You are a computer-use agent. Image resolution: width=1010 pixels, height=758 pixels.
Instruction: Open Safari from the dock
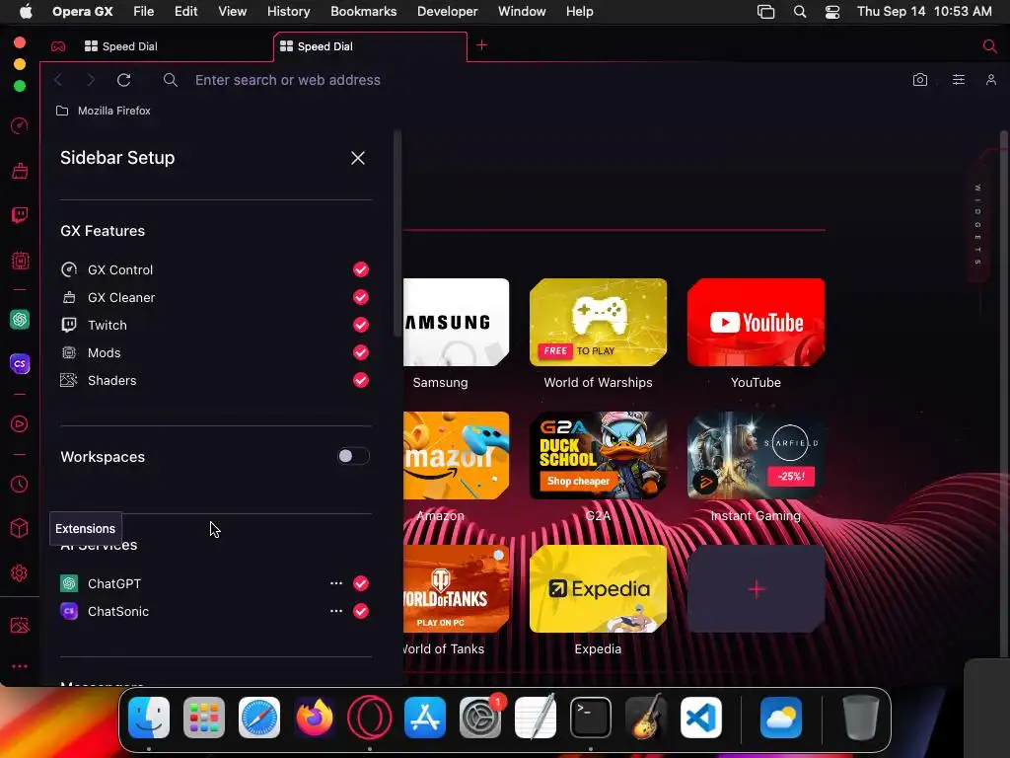point(259,718)
